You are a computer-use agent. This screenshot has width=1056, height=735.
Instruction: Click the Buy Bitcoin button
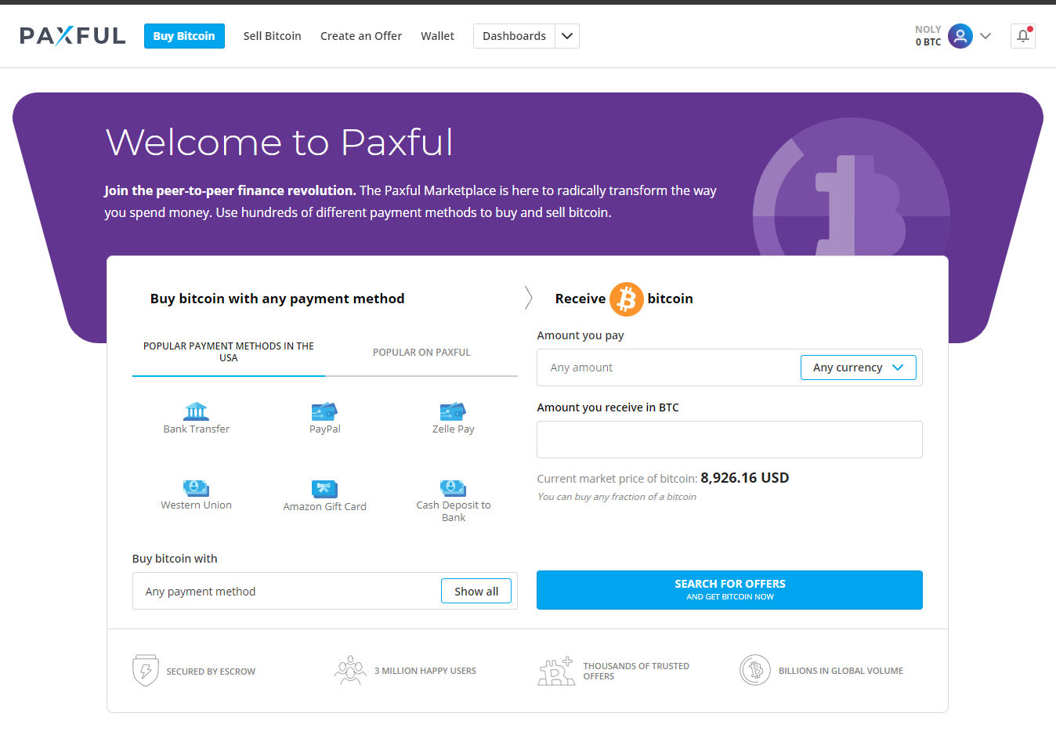coord(184,36)
